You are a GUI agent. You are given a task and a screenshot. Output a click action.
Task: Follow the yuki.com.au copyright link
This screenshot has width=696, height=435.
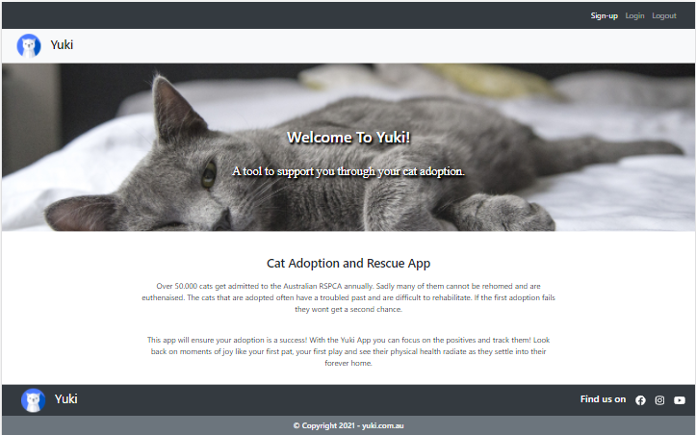point(382,425)
